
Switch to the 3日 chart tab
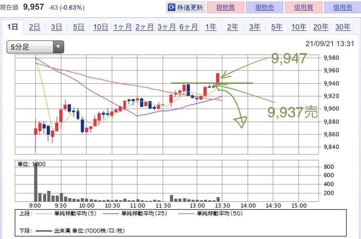[56, 27]
